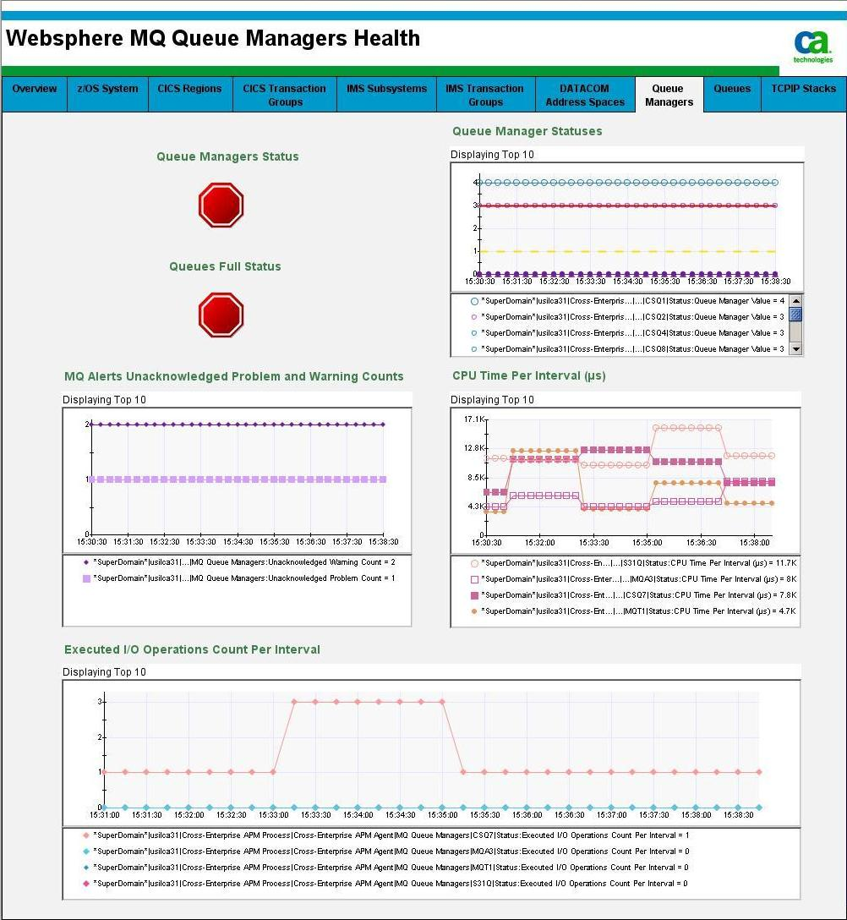Click the Queue Managers Status red stop indicator
This screenshot has height=920, width=847.
(221, 205)
